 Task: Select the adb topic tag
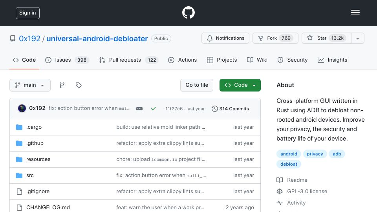337,154
